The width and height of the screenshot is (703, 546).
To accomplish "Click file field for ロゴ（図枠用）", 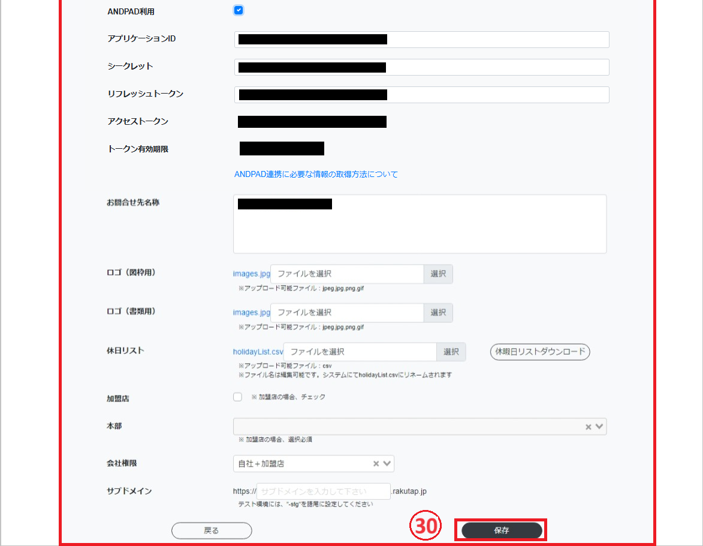I will (x=347, y=274).
